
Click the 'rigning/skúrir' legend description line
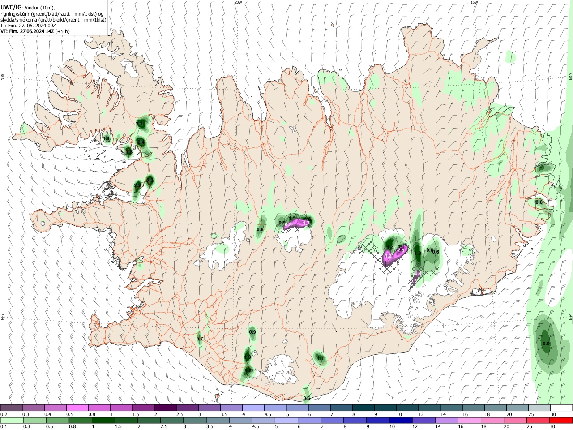tap(52, 14)
